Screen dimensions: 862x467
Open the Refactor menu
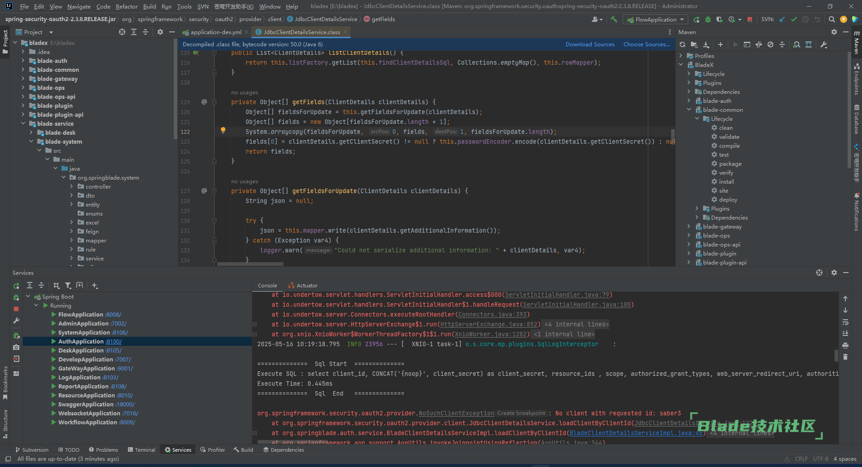127,6
